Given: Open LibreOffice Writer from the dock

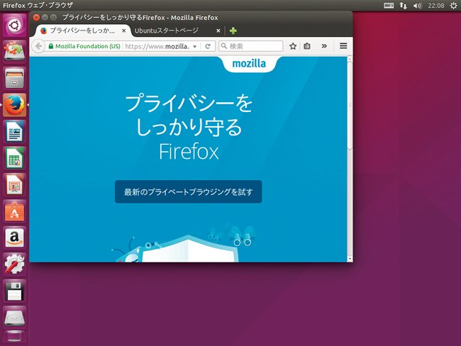Looking at the screenshot, I should point(14,131).
